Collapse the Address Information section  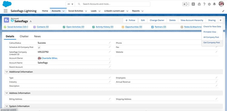7,93
